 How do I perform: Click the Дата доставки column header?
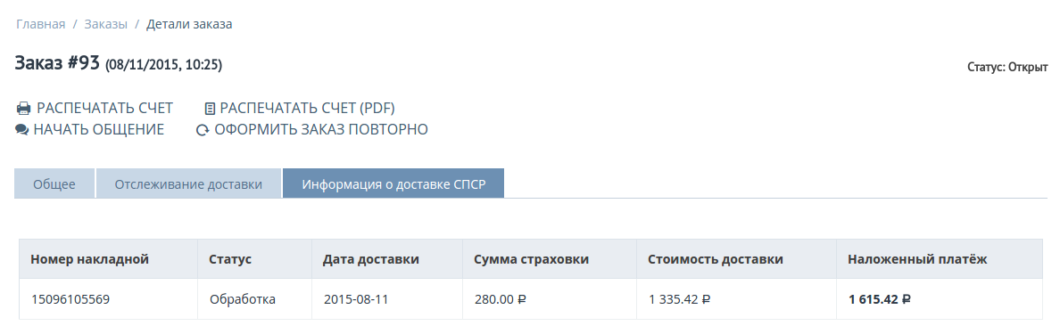tap(371, 259)
